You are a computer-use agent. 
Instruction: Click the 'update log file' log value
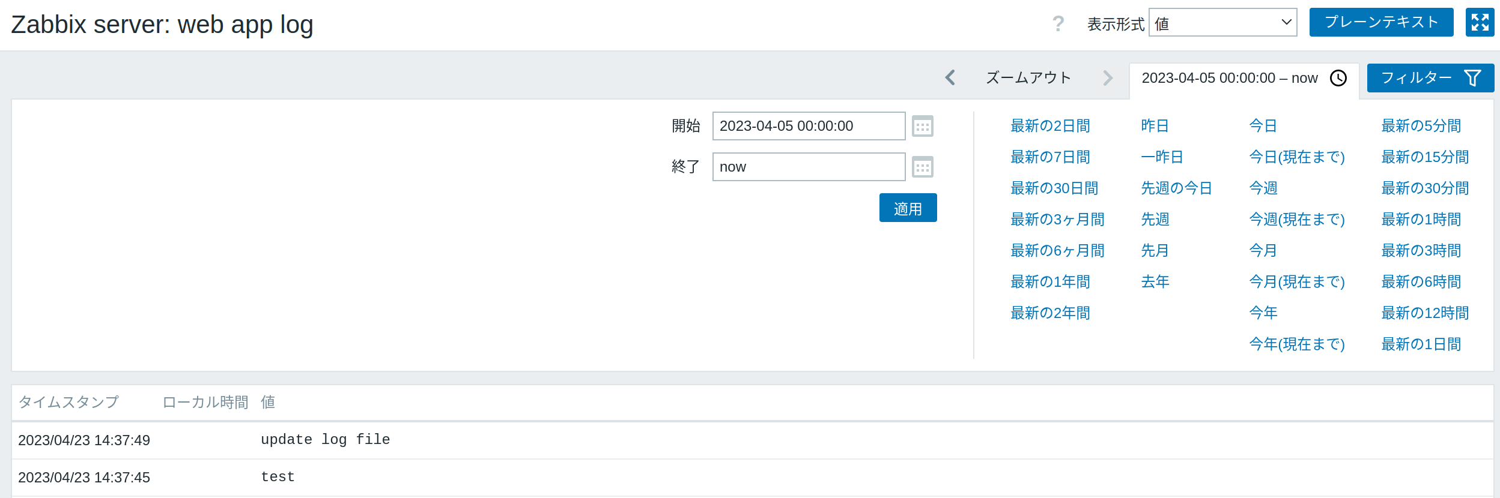click(x=325, y=440)
